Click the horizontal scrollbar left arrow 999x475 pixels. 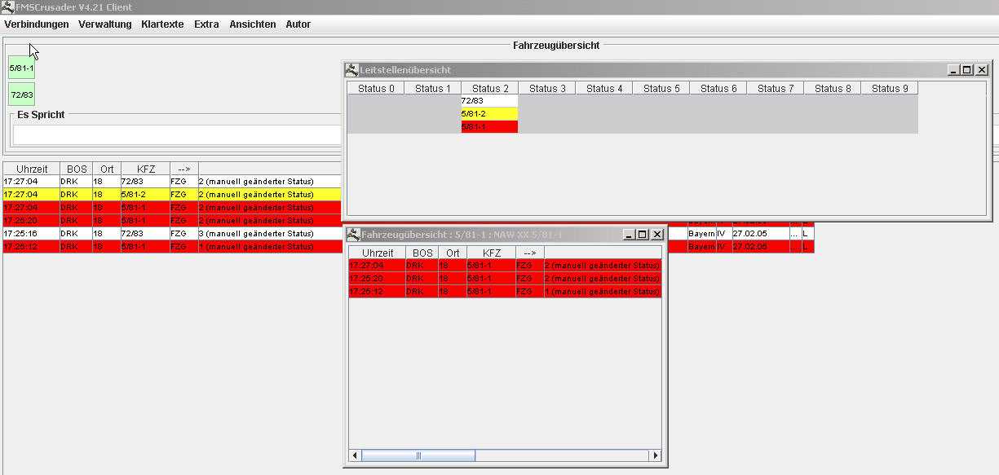coord(355,455)
